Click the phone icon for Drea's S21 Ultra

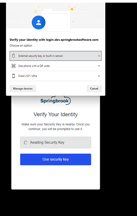click(14, 76)
